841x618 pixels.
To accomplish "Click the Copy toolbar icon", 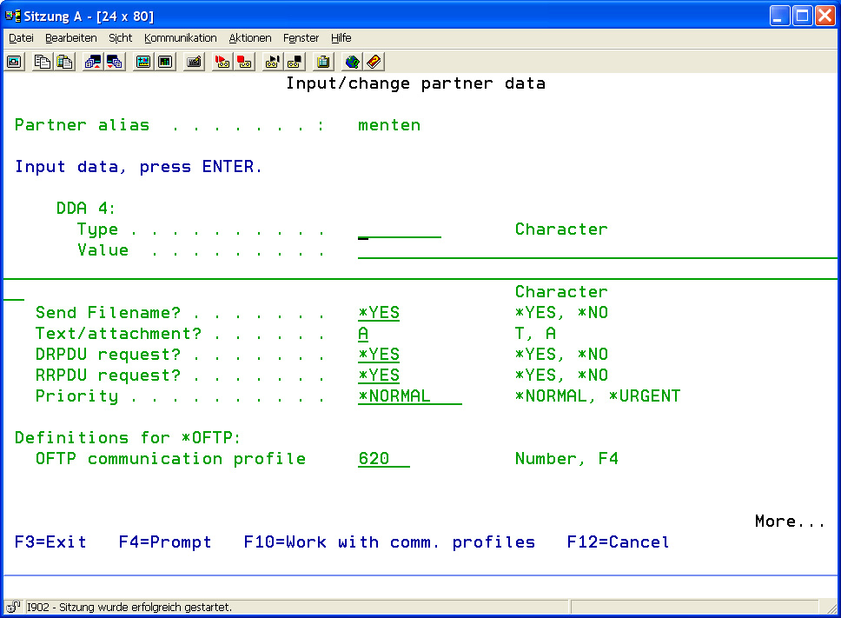I will pyautogui.click(x=43, y=62).
